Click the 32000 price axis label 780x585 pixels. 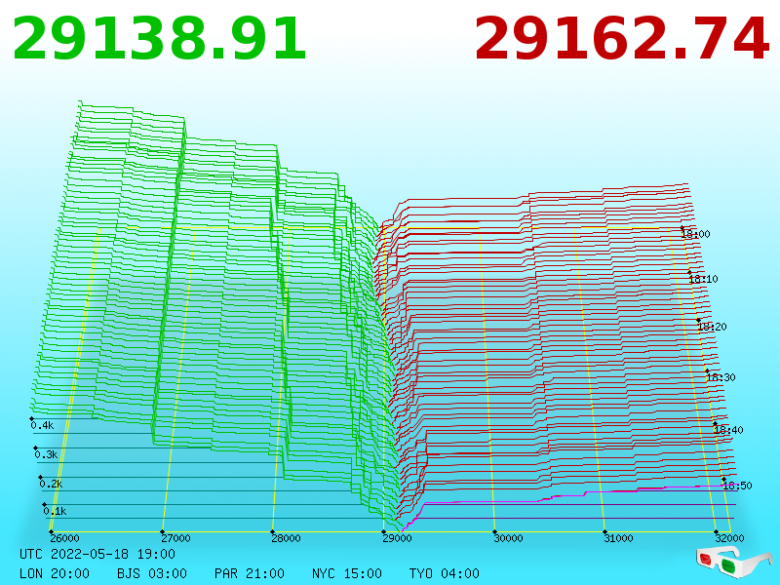(x=729, y=538)
